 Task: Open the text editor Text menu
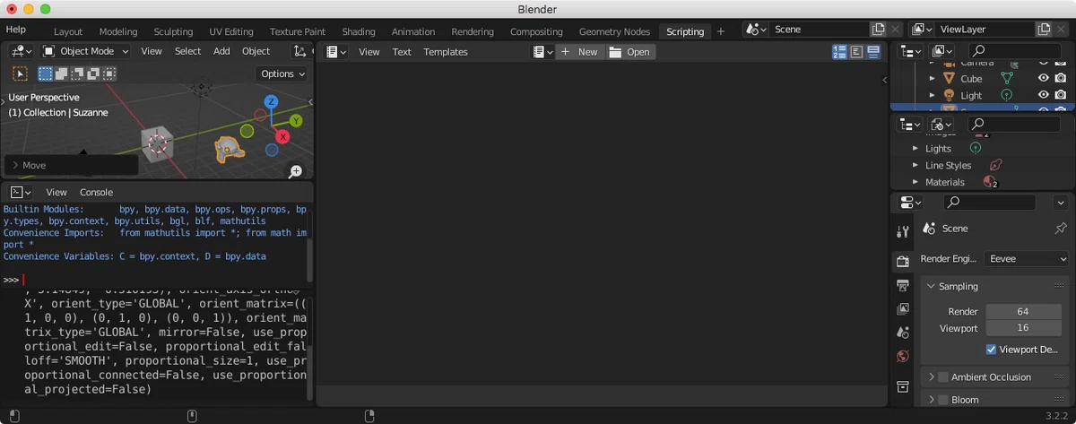[x=402, y=52]
